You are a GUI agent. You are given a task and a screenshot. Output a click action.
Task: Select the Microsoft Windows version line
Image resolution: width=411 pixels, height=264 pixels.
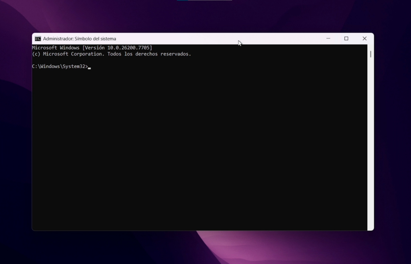click(x=92, y=47)
